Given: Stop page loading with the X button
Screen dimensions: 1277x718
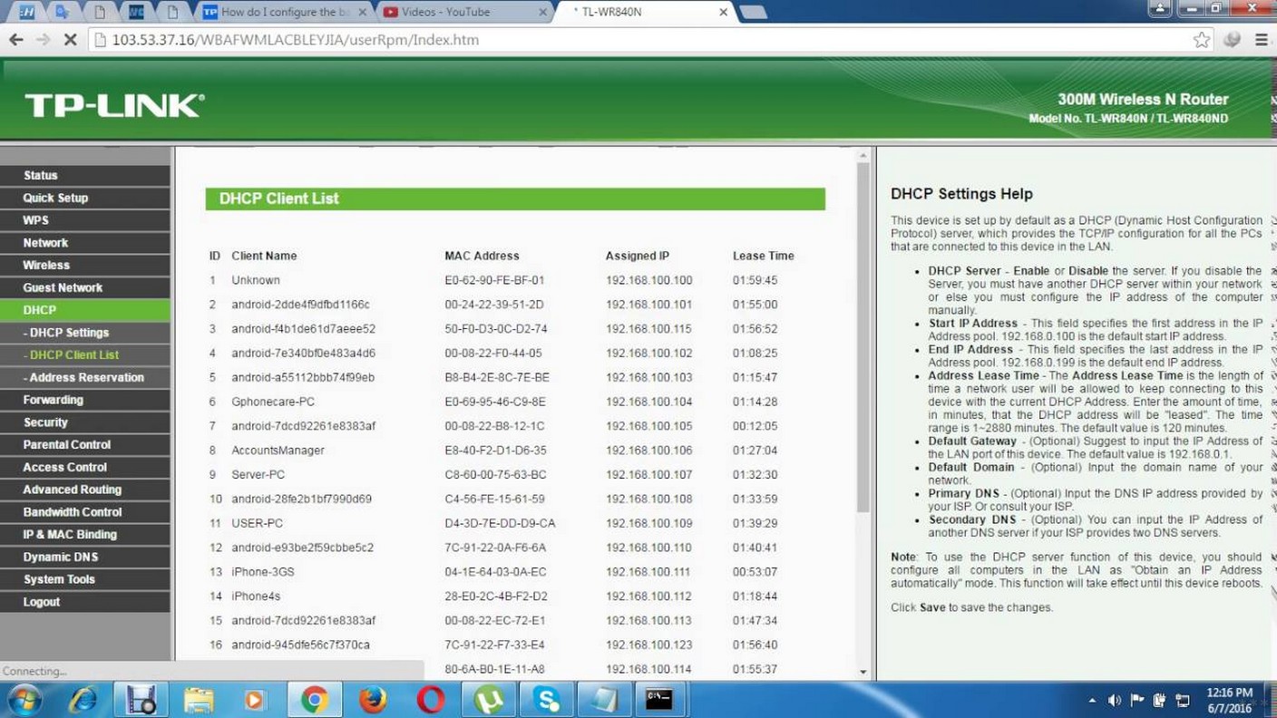Looking at the screenshot, I should 70,40.
